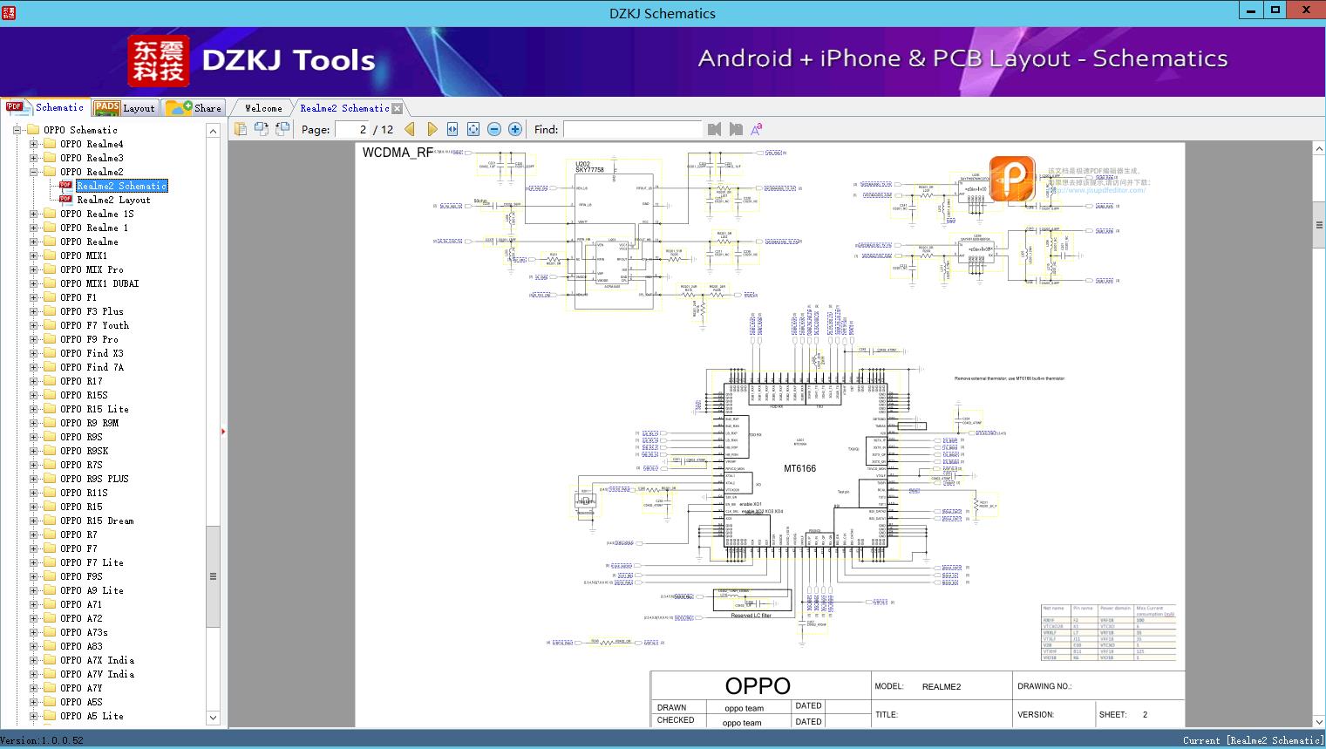
Task: Collapse the OPPO Schematic root node
Action: (17, 130)
